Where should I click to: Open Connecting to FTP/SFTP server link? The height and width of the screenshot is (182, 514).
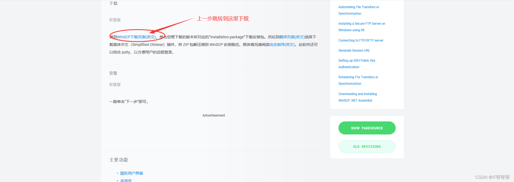tap(361, 40)
